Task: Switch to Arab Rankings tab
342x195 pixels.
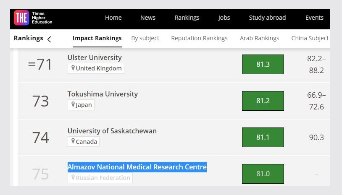Action: coord(259,38)
